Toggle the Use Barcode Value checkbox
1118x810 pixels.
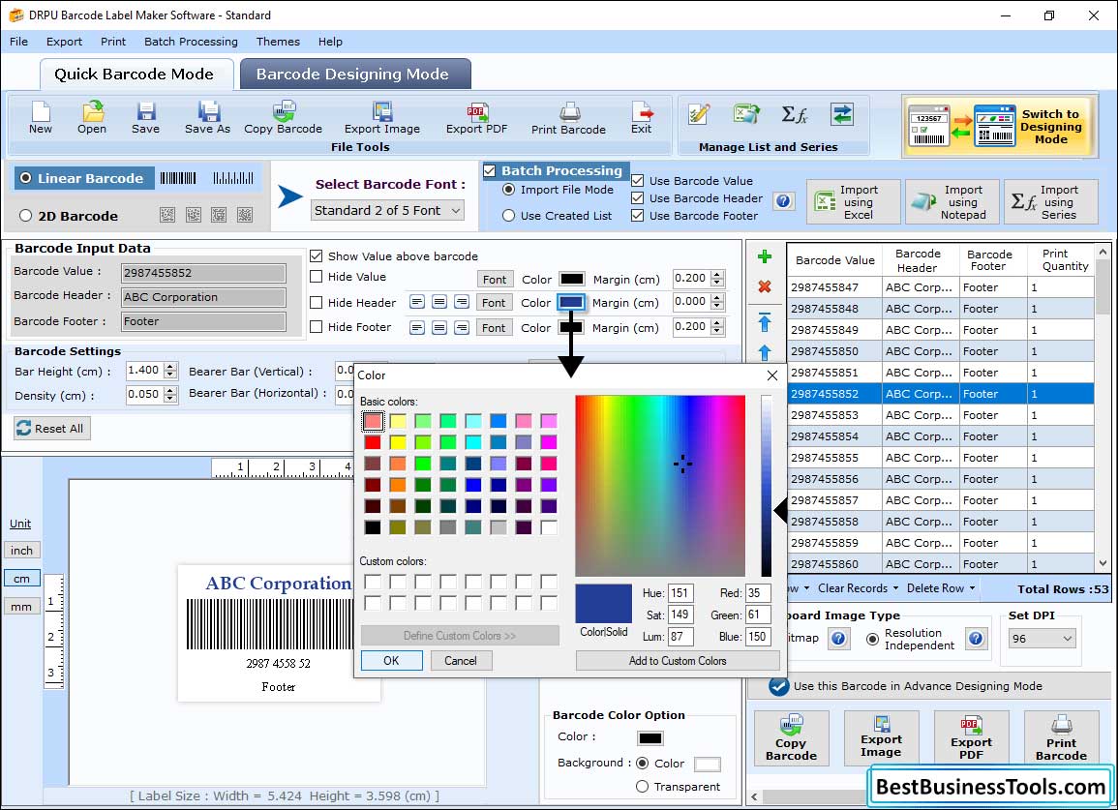point(638,180)
